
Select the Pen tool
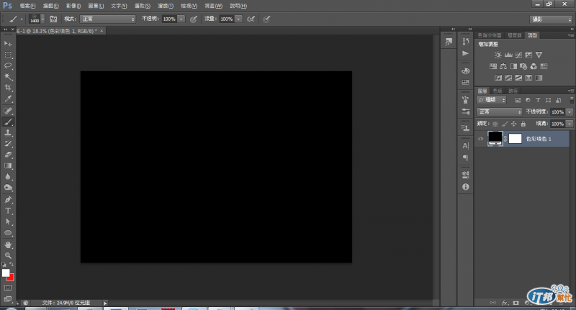pyautogui.click(x=8, y=200)
